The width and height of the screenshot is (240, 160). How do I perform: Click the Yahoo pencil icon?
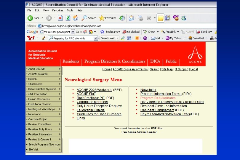(44, 38)
